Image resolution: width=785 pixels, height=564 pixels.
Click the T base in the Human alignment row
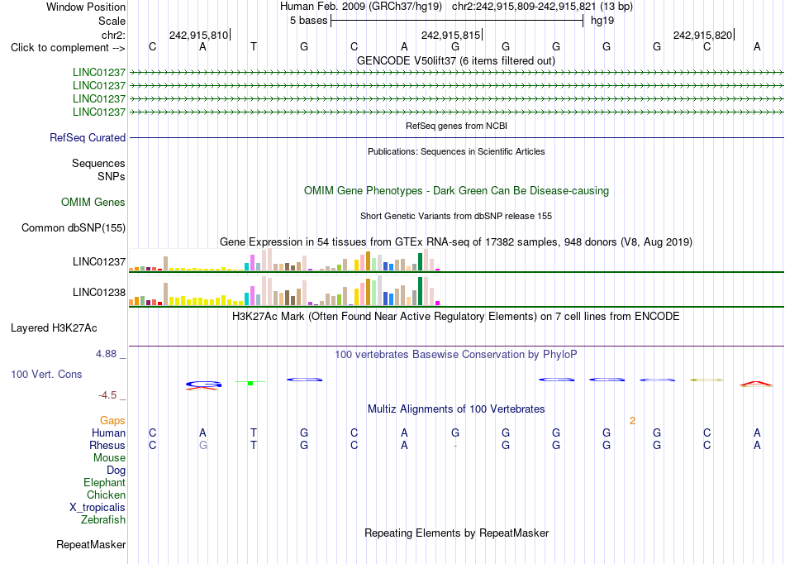[254, 433]
